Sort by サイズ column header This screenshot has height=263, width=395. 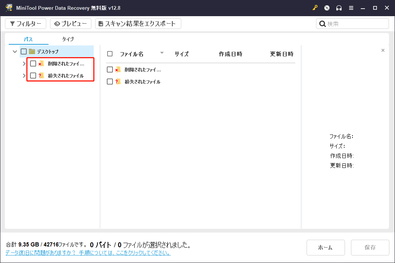[182, 54]
